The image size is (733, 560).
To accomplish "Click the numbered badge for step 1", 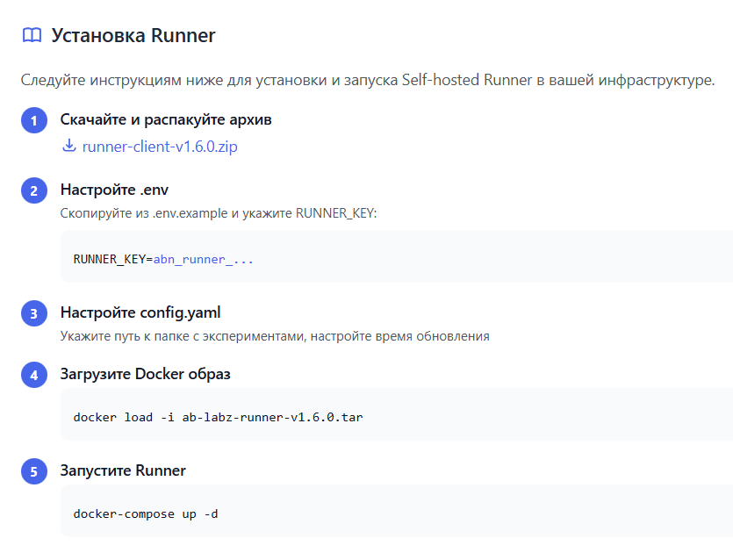I will tap(33, 120).
